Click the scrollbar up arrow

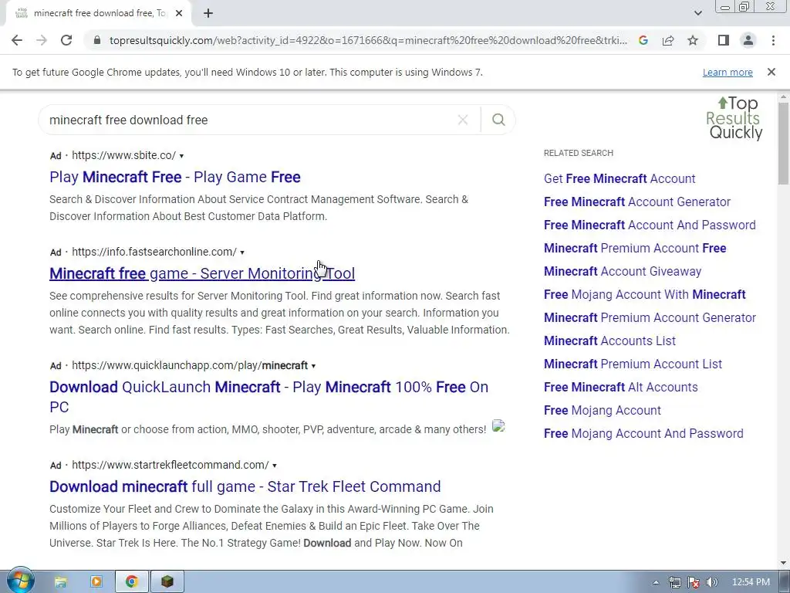[784, 97]
